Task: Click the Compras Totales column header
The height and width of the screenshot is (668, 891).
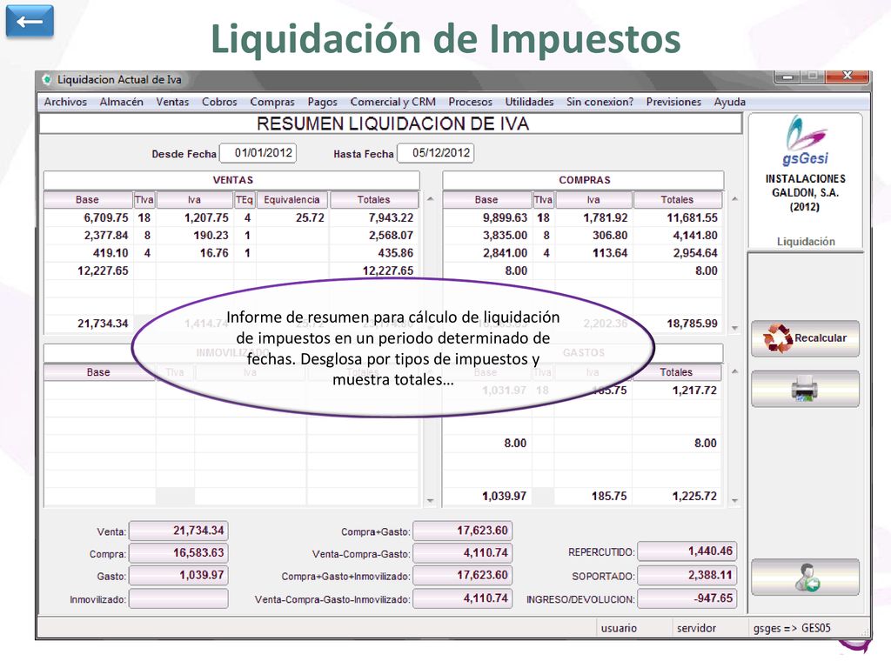Action: pyautogui.click(x=677, y=200)
